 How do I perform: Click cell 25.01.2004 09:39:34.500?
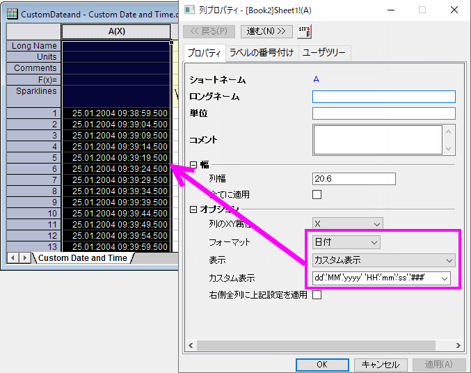[116, 191]
